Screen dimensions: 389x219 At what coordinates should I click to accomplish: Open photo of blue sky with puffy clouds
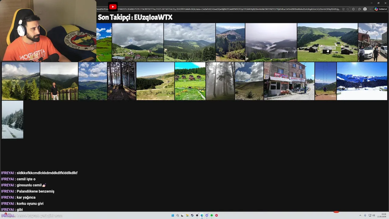(x=93, y=81)
